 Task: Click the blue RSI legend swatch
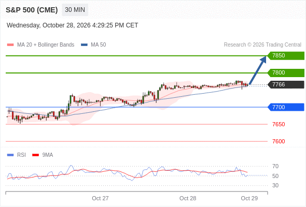(x=10, y=155)
